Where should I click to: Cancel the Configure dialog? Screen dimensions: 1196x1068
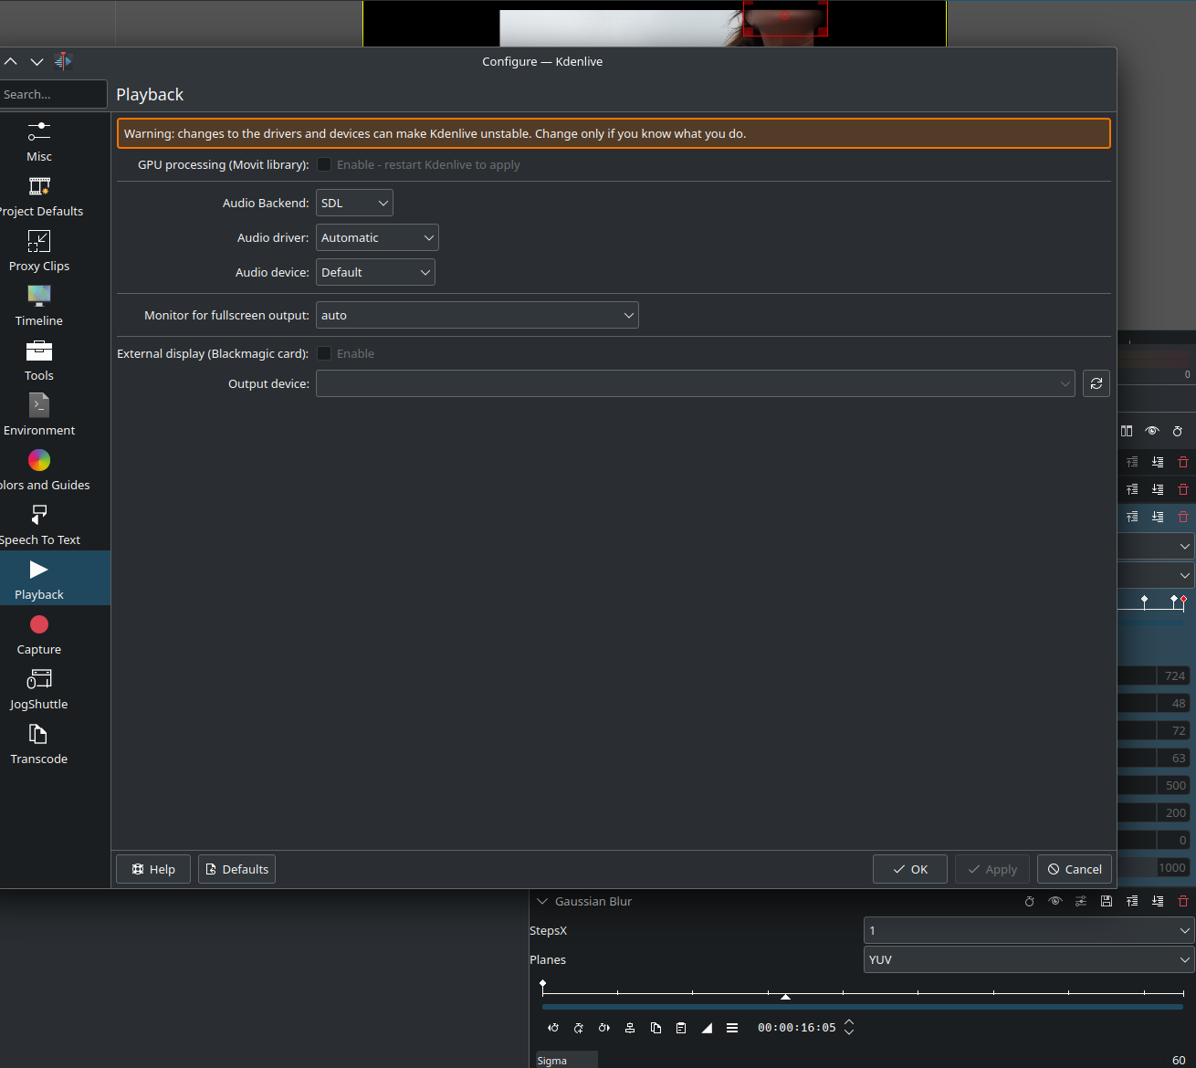tap(1075, 869)
